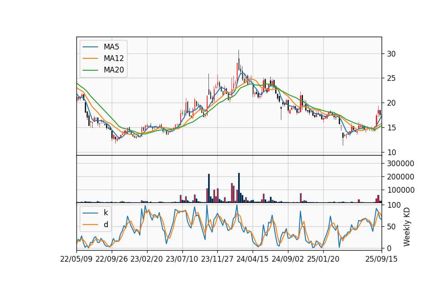Click the Weekly KD axis title
Screen dimensions: 424x305
tap(407, 227)
